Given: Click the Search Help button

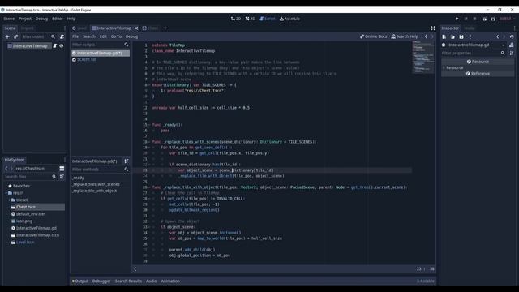Looking at the screenshot, I should [x=405, y=36].
